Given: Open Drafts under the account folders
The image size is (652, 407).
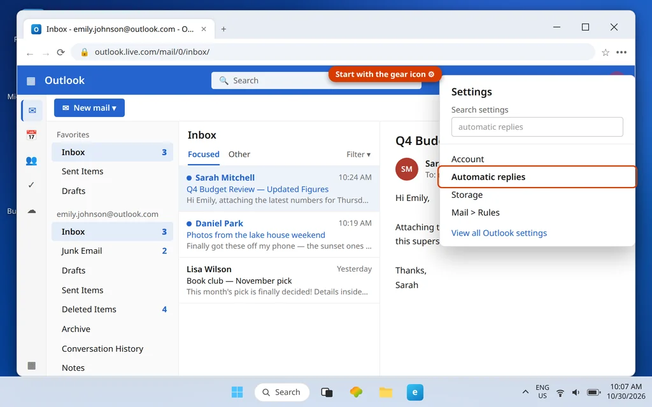Looking at the screenshot, I should click(x=112, y=271).
